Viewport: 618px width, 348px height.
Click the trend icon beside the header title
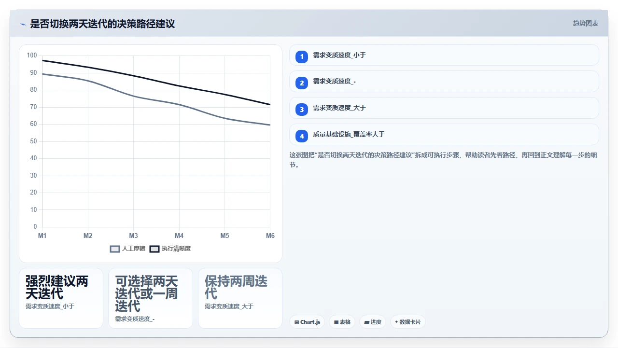click(x=23, y=24)
